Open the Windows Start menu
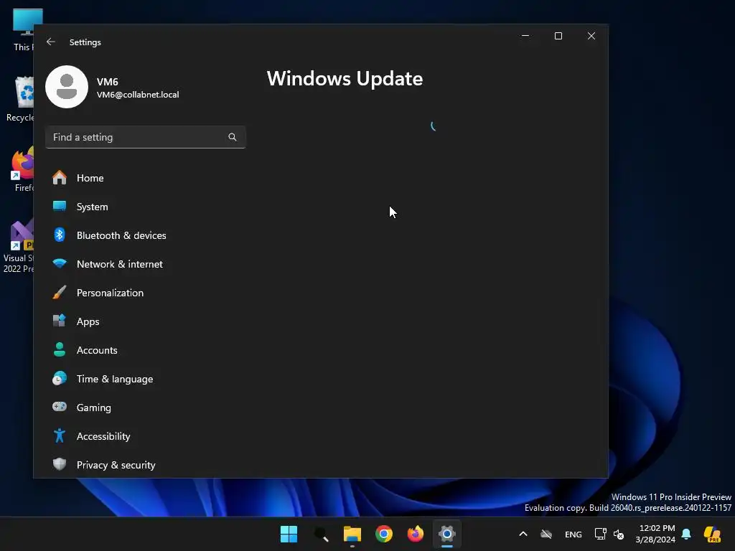Image resolution: width=735 pixels, height=551 pixels. point(289,534)
